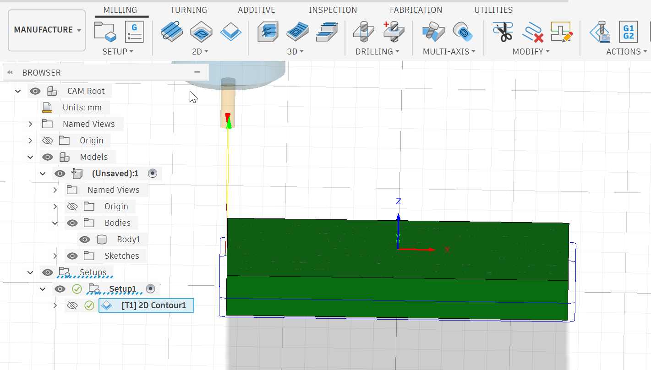651x370 pixels.
Task: Open Post Process G1 G2 icon
Action: [629, 32]
